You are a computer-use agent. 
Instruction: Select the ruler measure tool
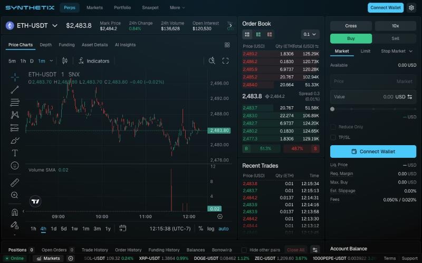[x=15, y=183]
